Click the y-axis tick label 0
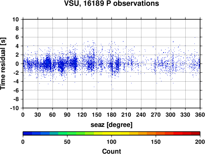 [17, 64]
